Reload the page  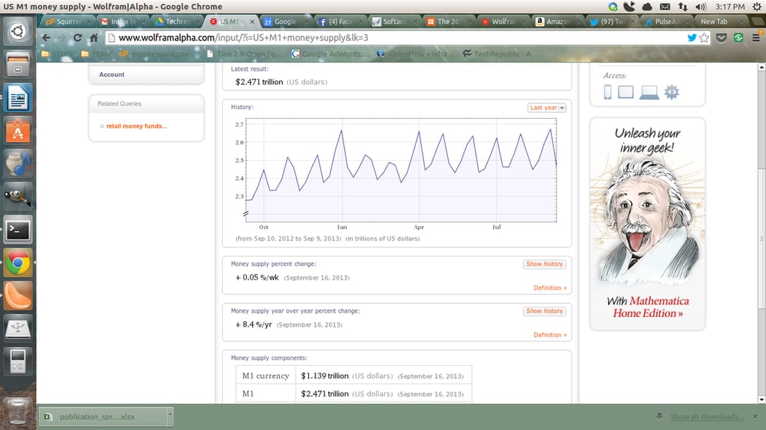(77, 37)
